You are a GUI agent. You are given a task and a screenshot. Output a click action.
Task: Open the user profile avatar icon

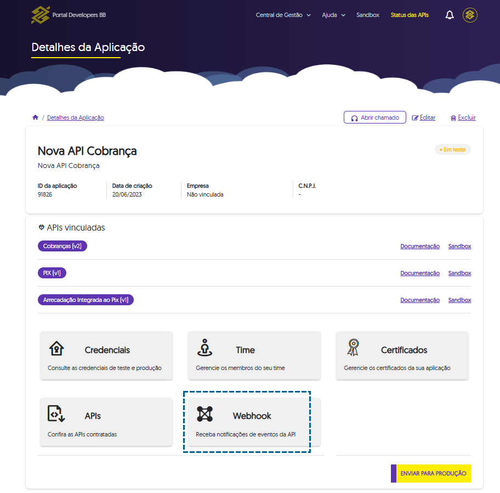470,15
